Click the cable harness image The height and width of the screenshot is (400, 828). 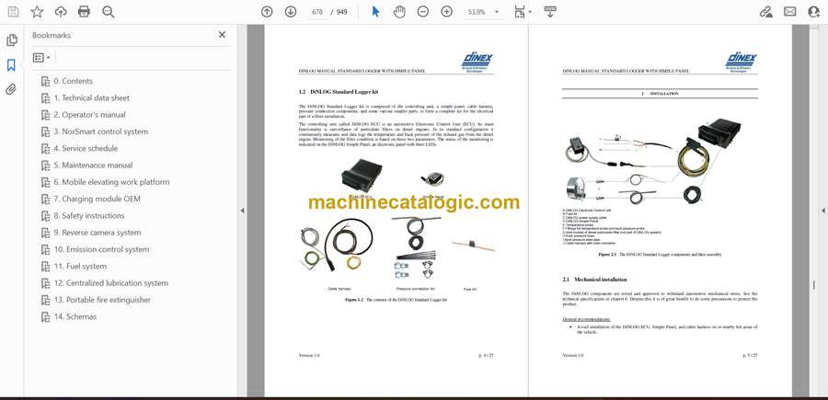tap(336, 246)
